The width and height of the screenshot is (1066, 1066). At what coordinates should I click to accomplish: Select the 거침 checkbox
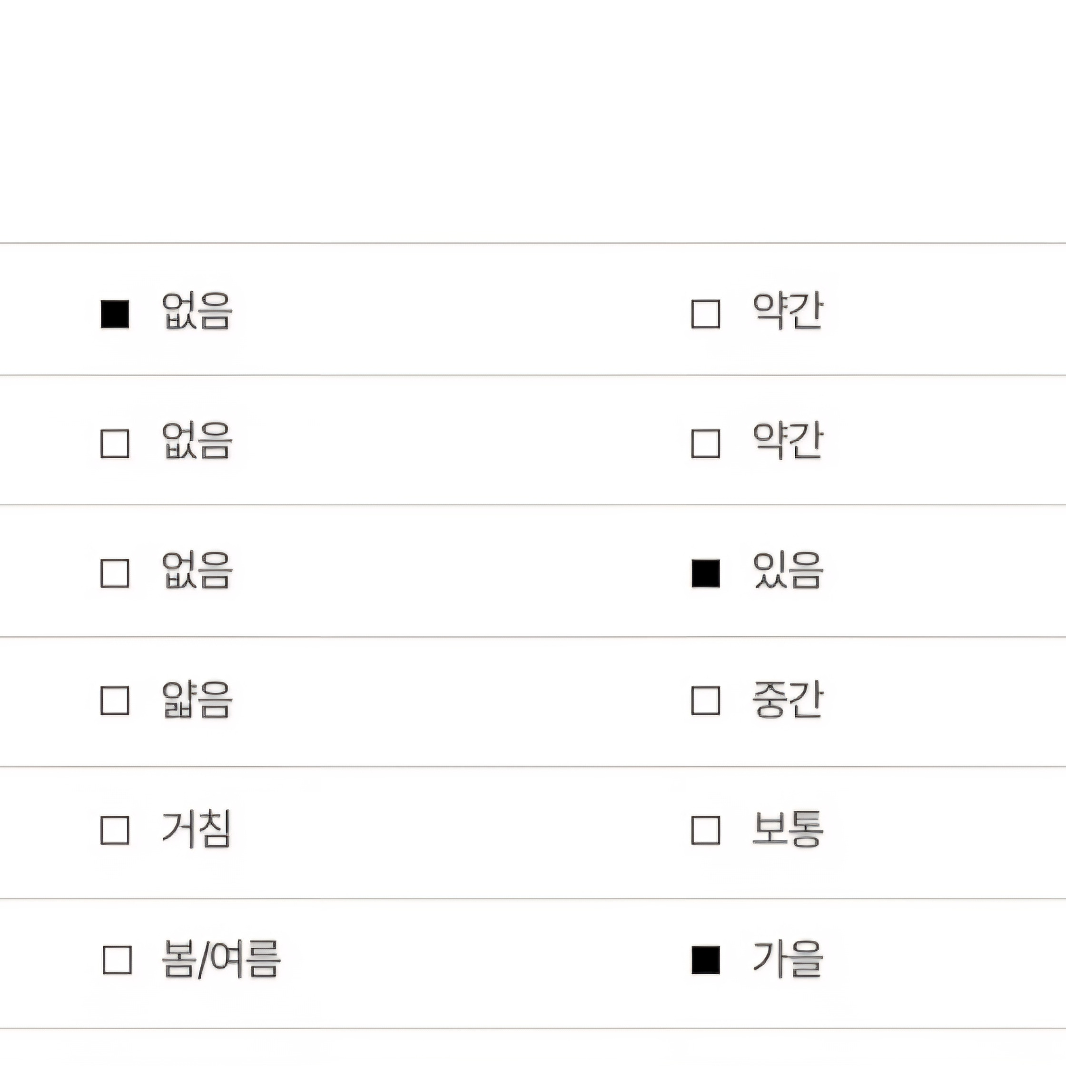tap(115, 830)
